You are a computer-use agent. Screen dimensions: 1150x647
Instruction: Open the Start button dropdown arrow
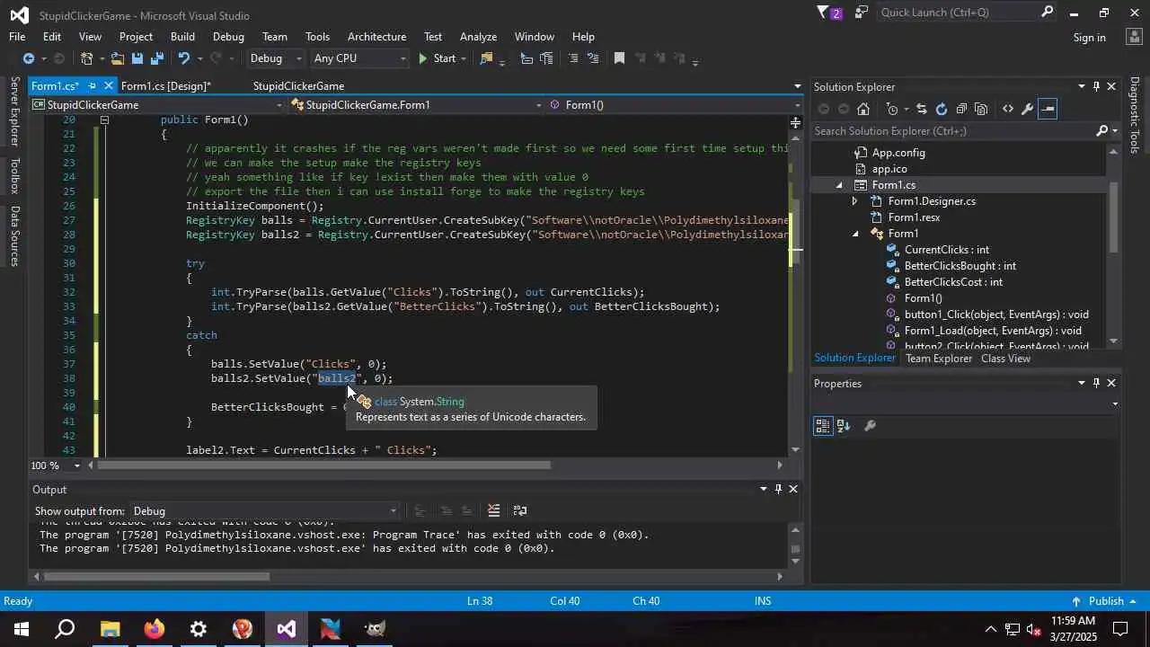[464, 58]
